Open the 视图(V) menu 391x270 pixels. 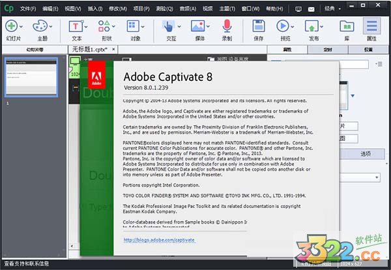73,8
